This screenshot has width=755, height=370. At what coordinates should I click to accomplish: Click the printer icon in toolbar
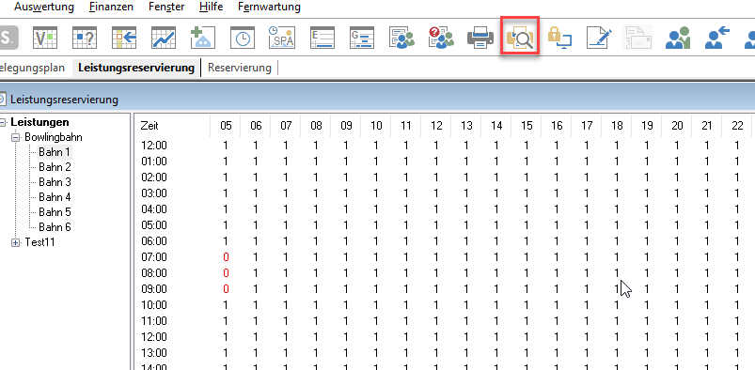coord(480,38)
